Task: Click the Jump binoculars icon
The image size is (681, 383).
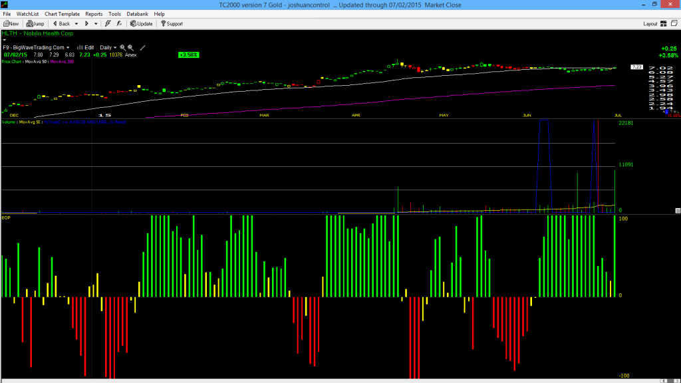Action: coord(29,24)
